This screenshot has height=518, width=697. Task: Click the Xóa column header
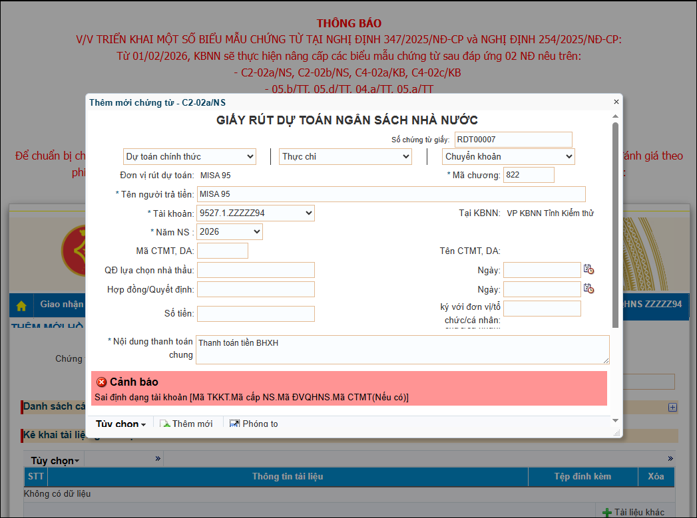point(656,477)
